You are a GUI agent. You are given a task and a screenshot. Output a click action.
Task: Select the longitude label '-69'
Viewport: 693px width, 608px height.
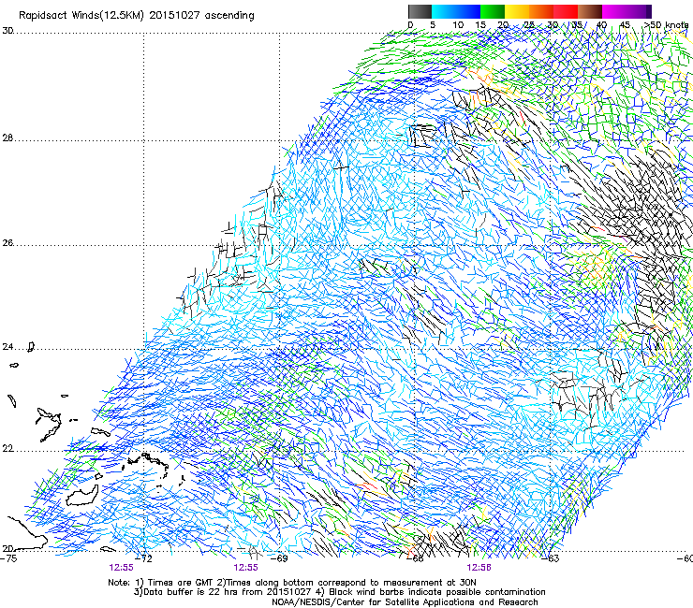279,558
